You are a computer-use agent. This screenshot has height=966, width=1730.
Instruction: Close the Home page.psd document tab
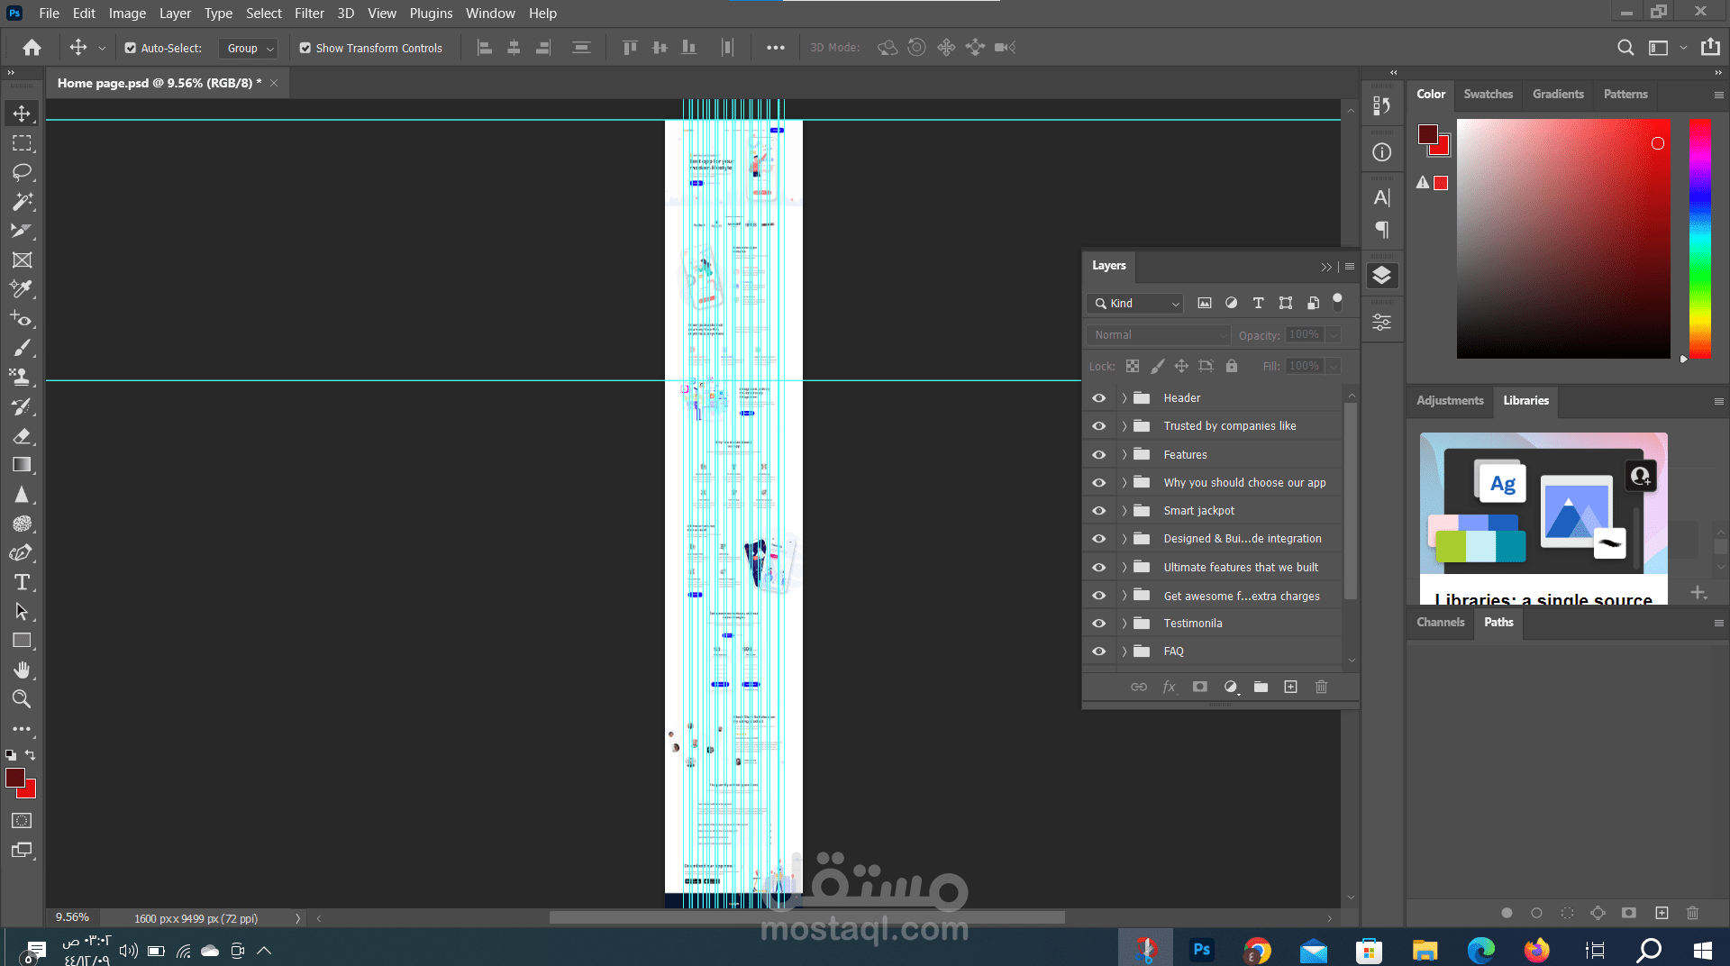tap(274, 83)
